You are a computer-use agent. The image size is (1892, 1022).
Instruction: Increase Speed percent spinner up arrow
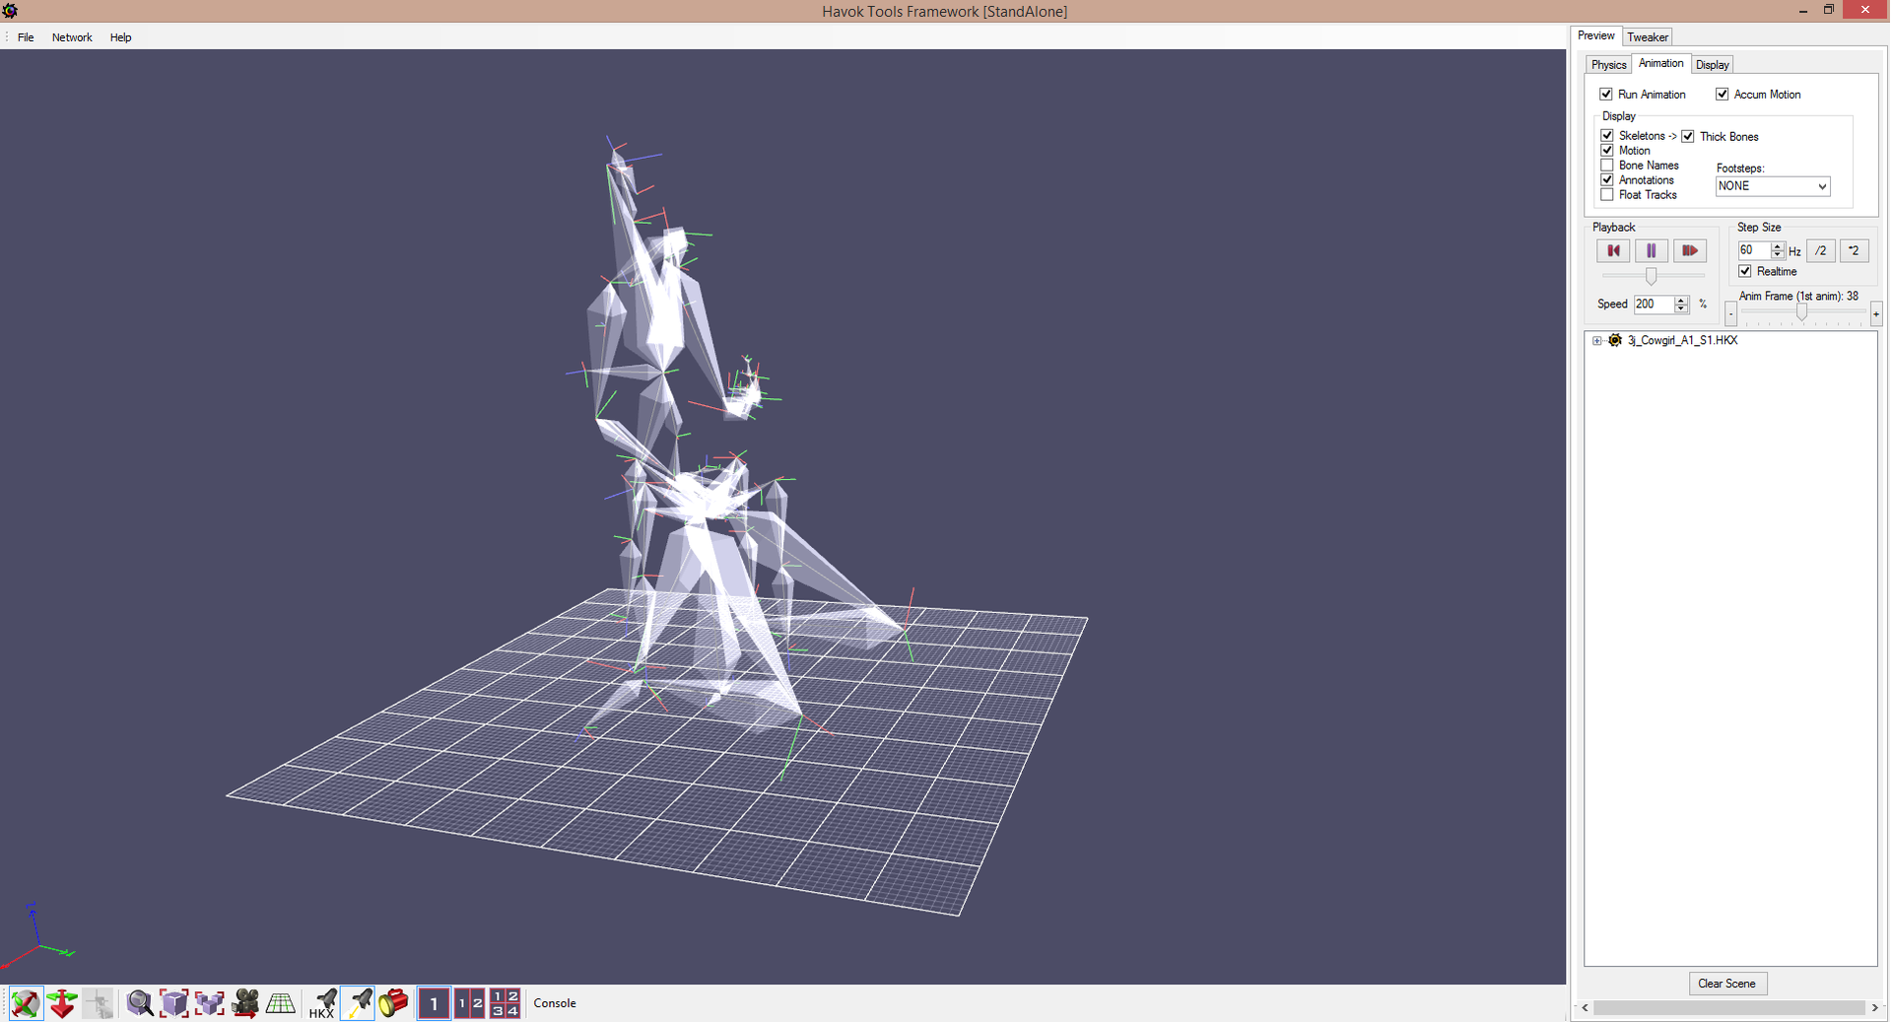coord(1681,300)
